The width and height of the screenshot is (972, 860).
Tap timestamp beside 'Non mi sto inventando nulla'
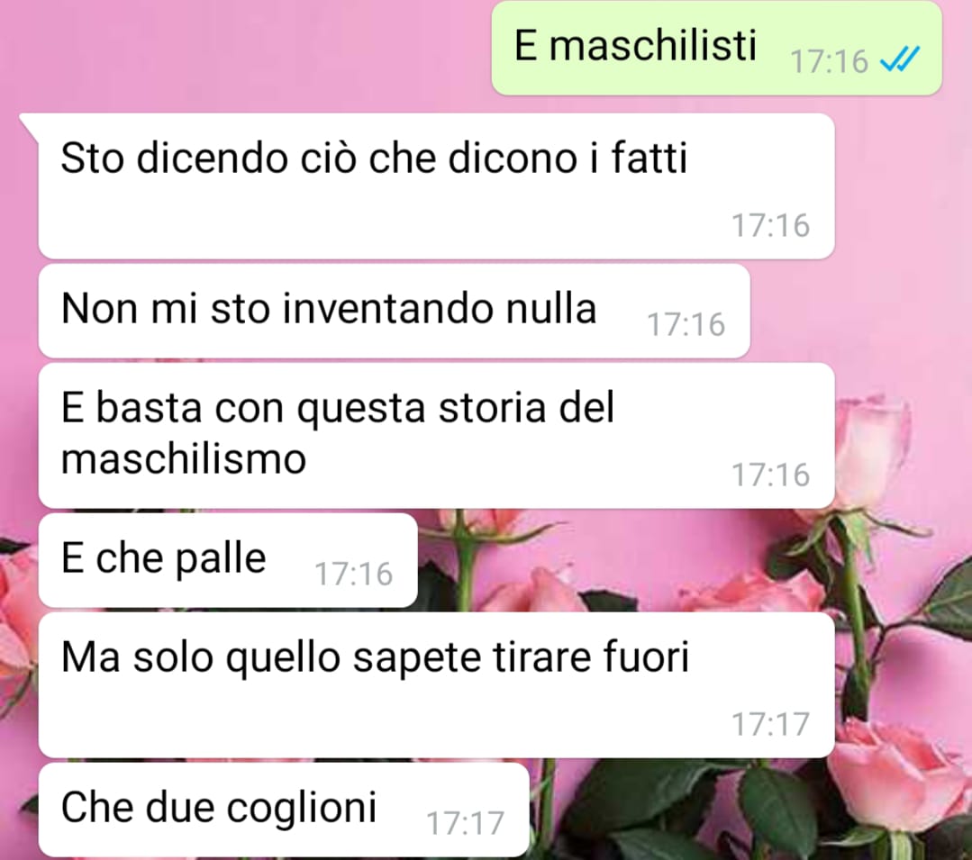(x=686, y=325)
